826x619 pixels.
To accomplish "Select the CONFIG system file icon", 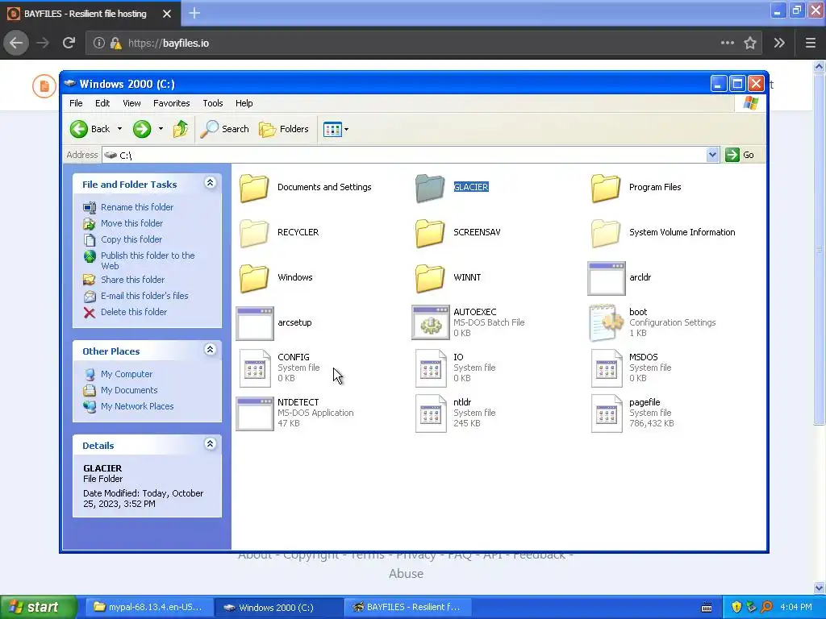I will tap(255, 368).
